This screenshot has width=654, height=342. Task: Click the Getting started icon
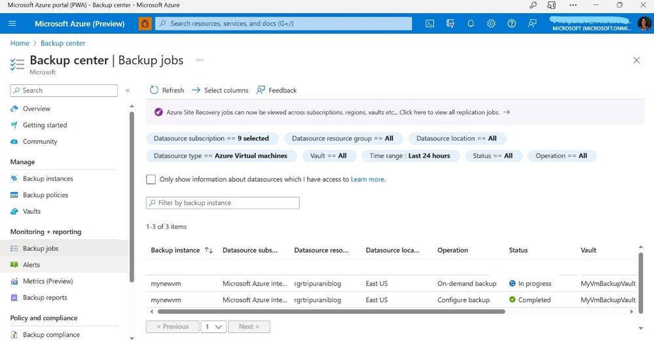(14, 125)
